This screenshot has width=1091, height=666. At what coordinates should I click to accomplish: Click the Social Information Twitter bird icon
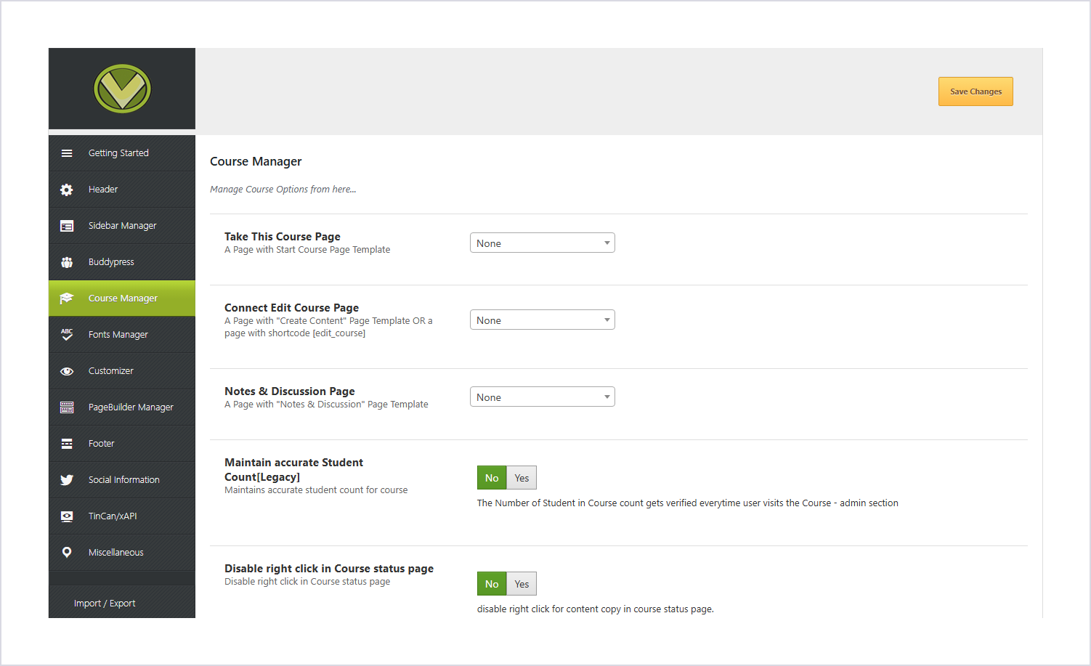pyautogui.click(x=67, y=480)
